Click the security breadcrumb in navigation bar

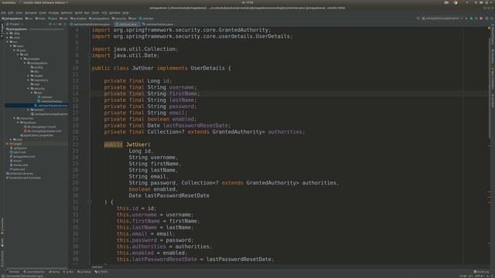(118, 19)
